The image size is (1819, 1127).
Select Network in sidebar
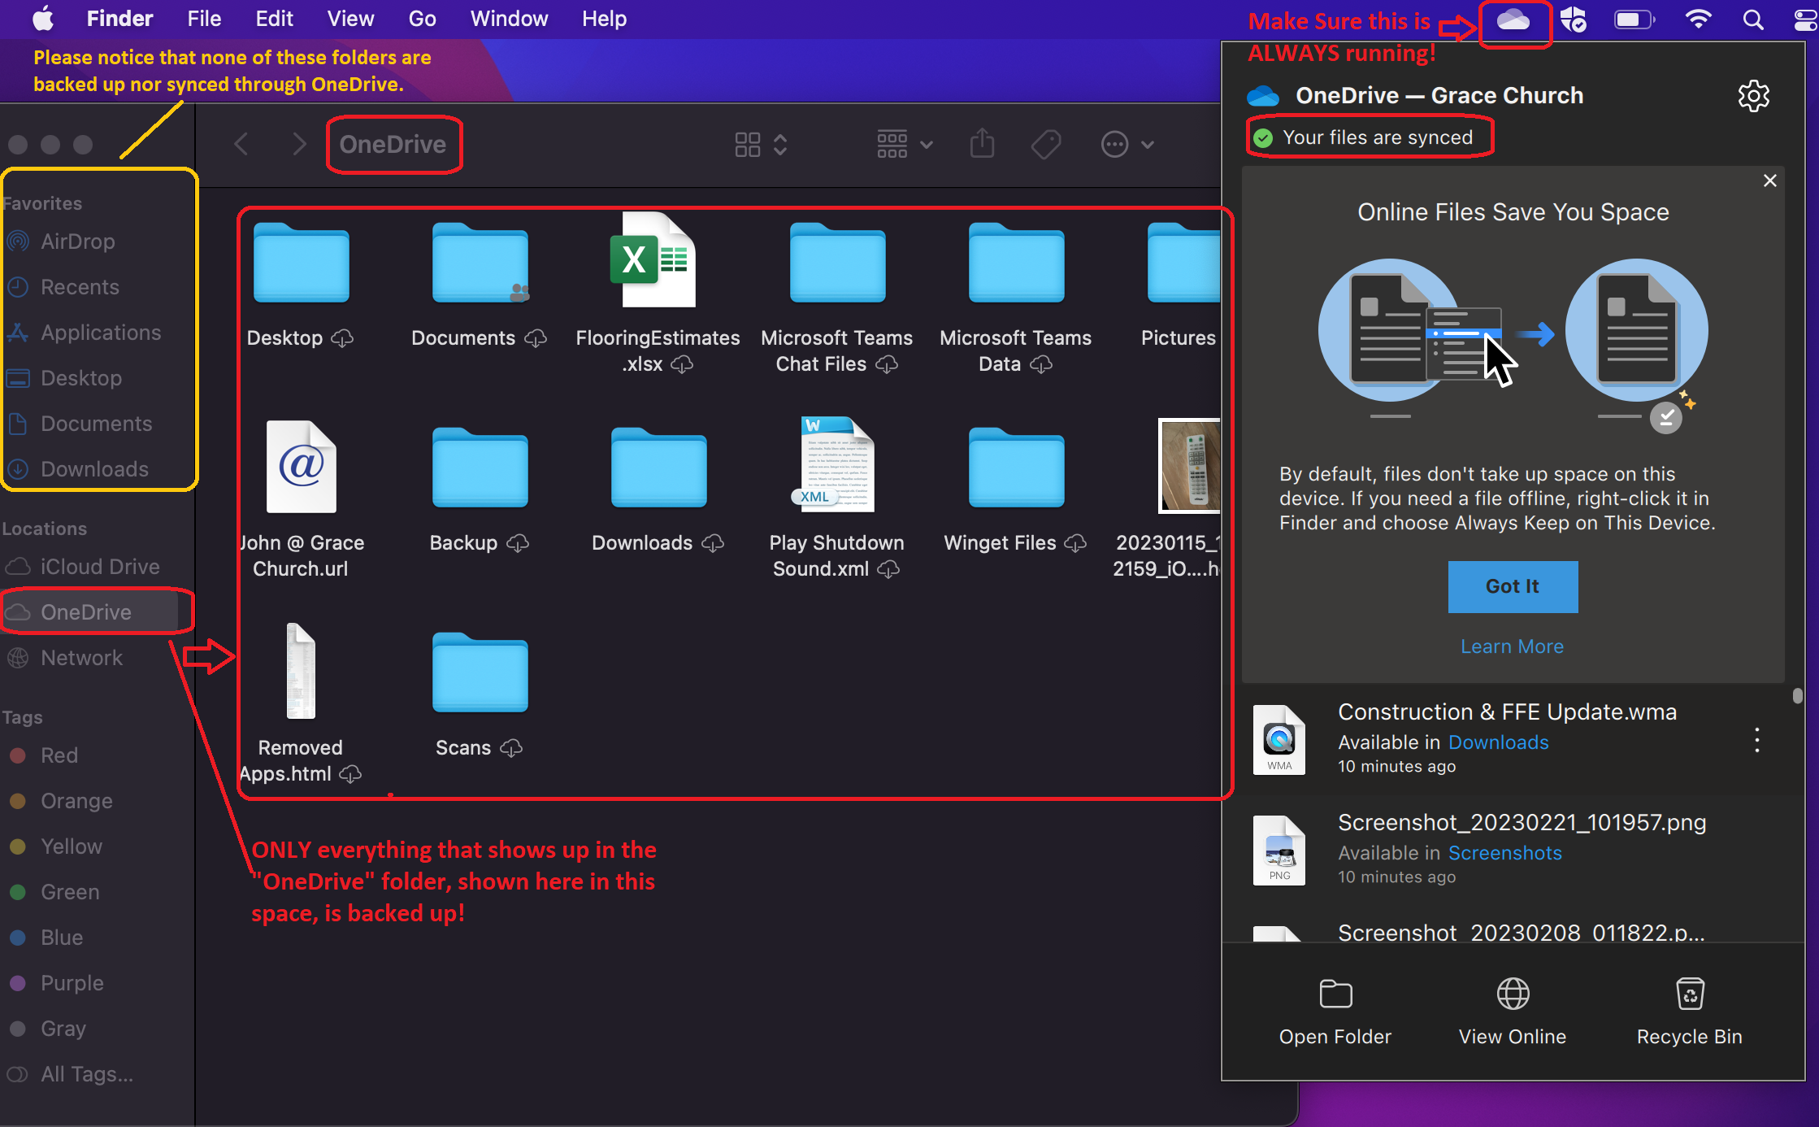81,658
